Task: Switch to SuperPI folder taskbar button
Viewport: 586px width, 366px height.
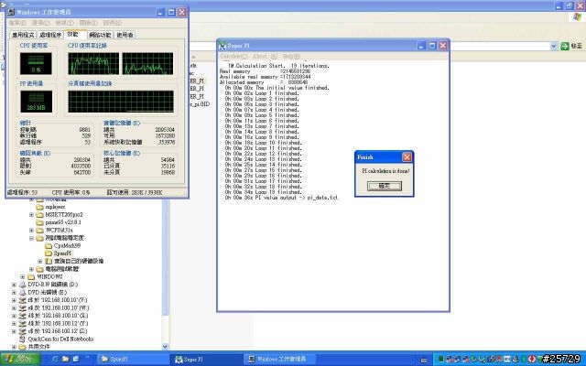Action: click(134, 360)
